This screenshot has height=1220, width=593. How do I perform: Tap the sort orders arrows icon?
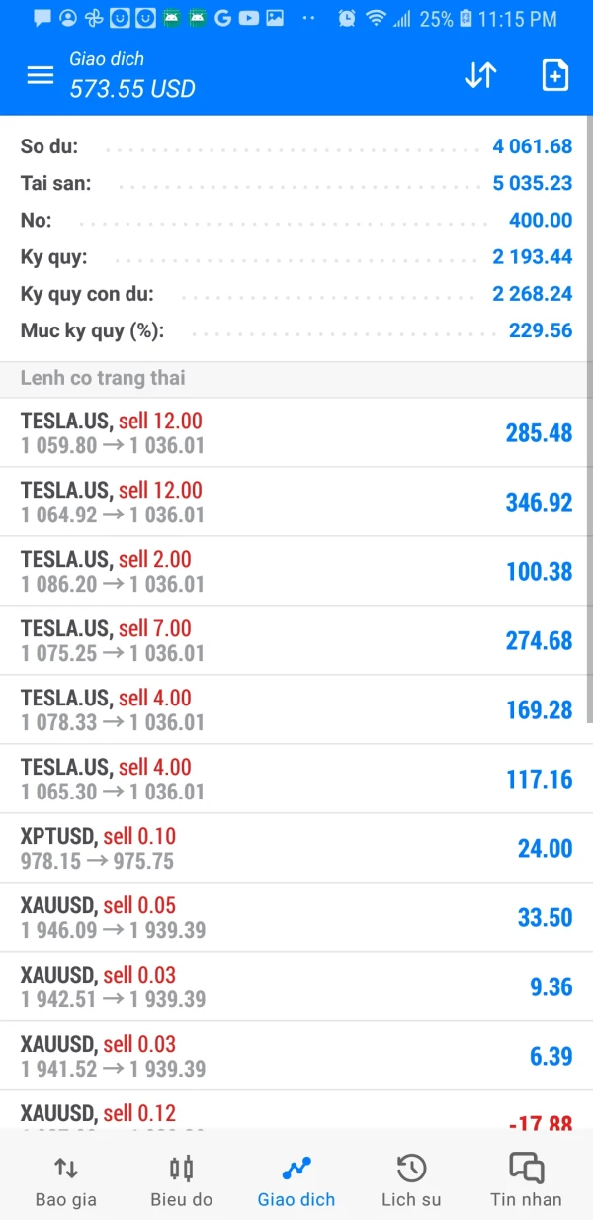[480, 75]
